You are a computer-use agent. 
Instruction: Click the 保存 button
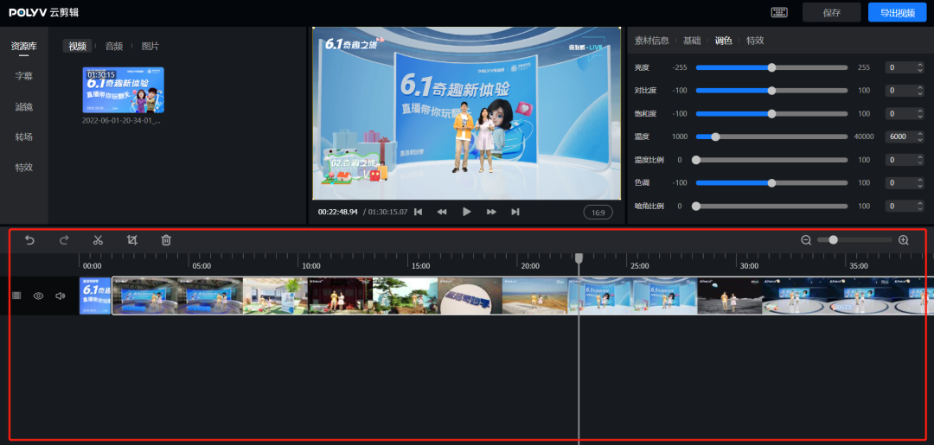pos(832,12)
